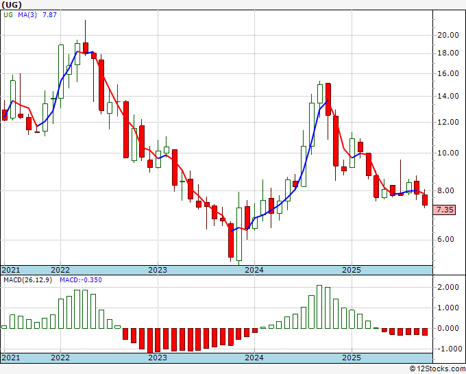Viewport: 466px width, 374px height.
Task: Select 2021 on the price chart timeline
Action: pyautogui.click(x=11, y=270)
